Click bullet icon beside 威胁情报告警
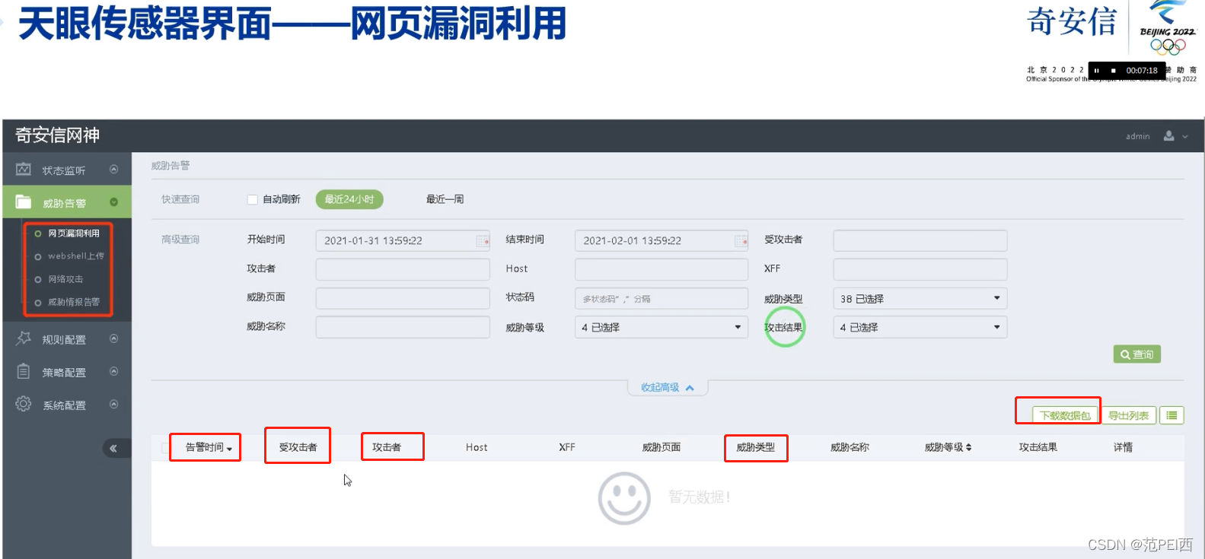The height and width of the screenshot is (559, 1205). point(38,303)
